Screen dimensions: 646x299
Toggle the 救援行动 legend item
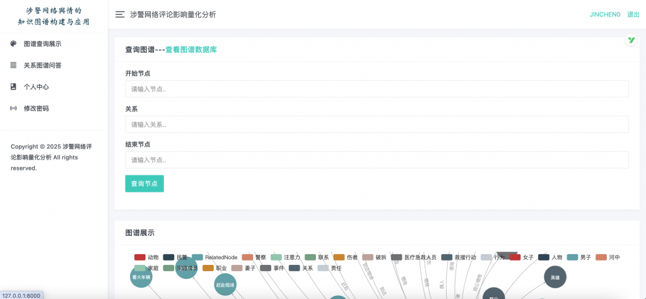pos(459,257)
